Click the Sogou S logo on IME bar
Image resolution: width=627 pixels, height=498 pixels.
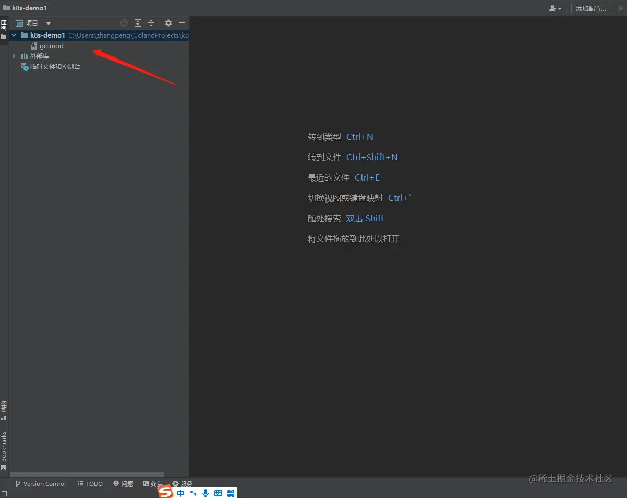165,493
